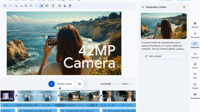The width and height of the screenshot is (200, 112).
Task: Open the Stock sidebar tool
Action: pyautogui.click(x=195, y=66)
